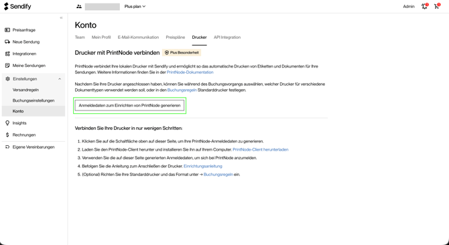Image resolution: width=449 pixels, height=245 pixels.
Task: Open the Preispläne tab
Action: [x=176, y=37]
